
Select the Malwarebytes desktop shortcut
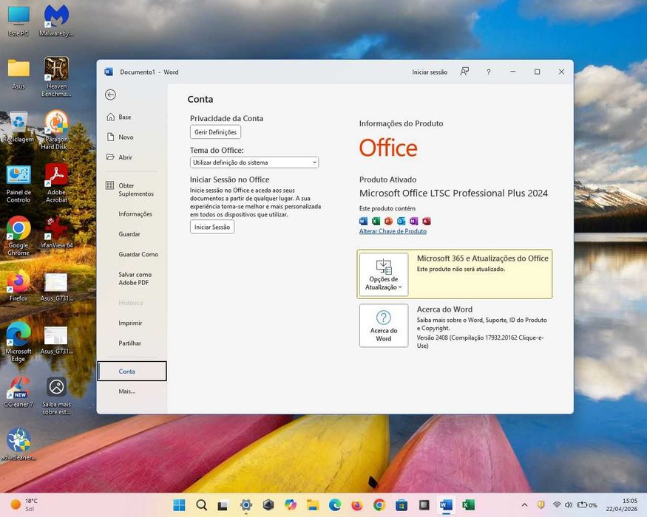[x=56, y=21]
